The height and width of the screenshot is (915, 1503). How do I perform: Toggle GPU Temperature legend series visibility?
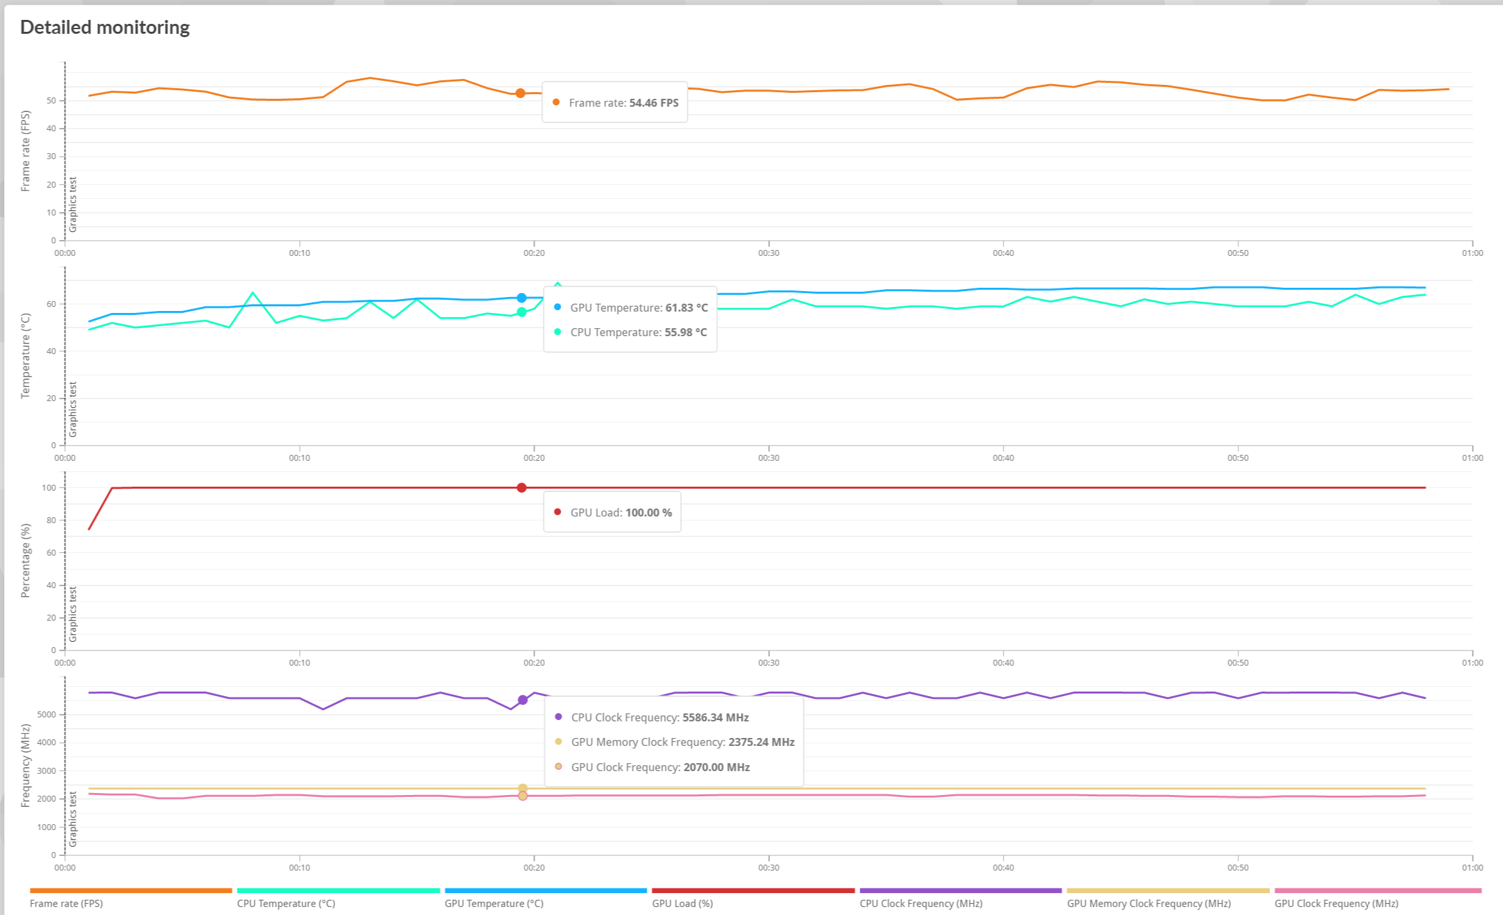[x=493, y=903]
